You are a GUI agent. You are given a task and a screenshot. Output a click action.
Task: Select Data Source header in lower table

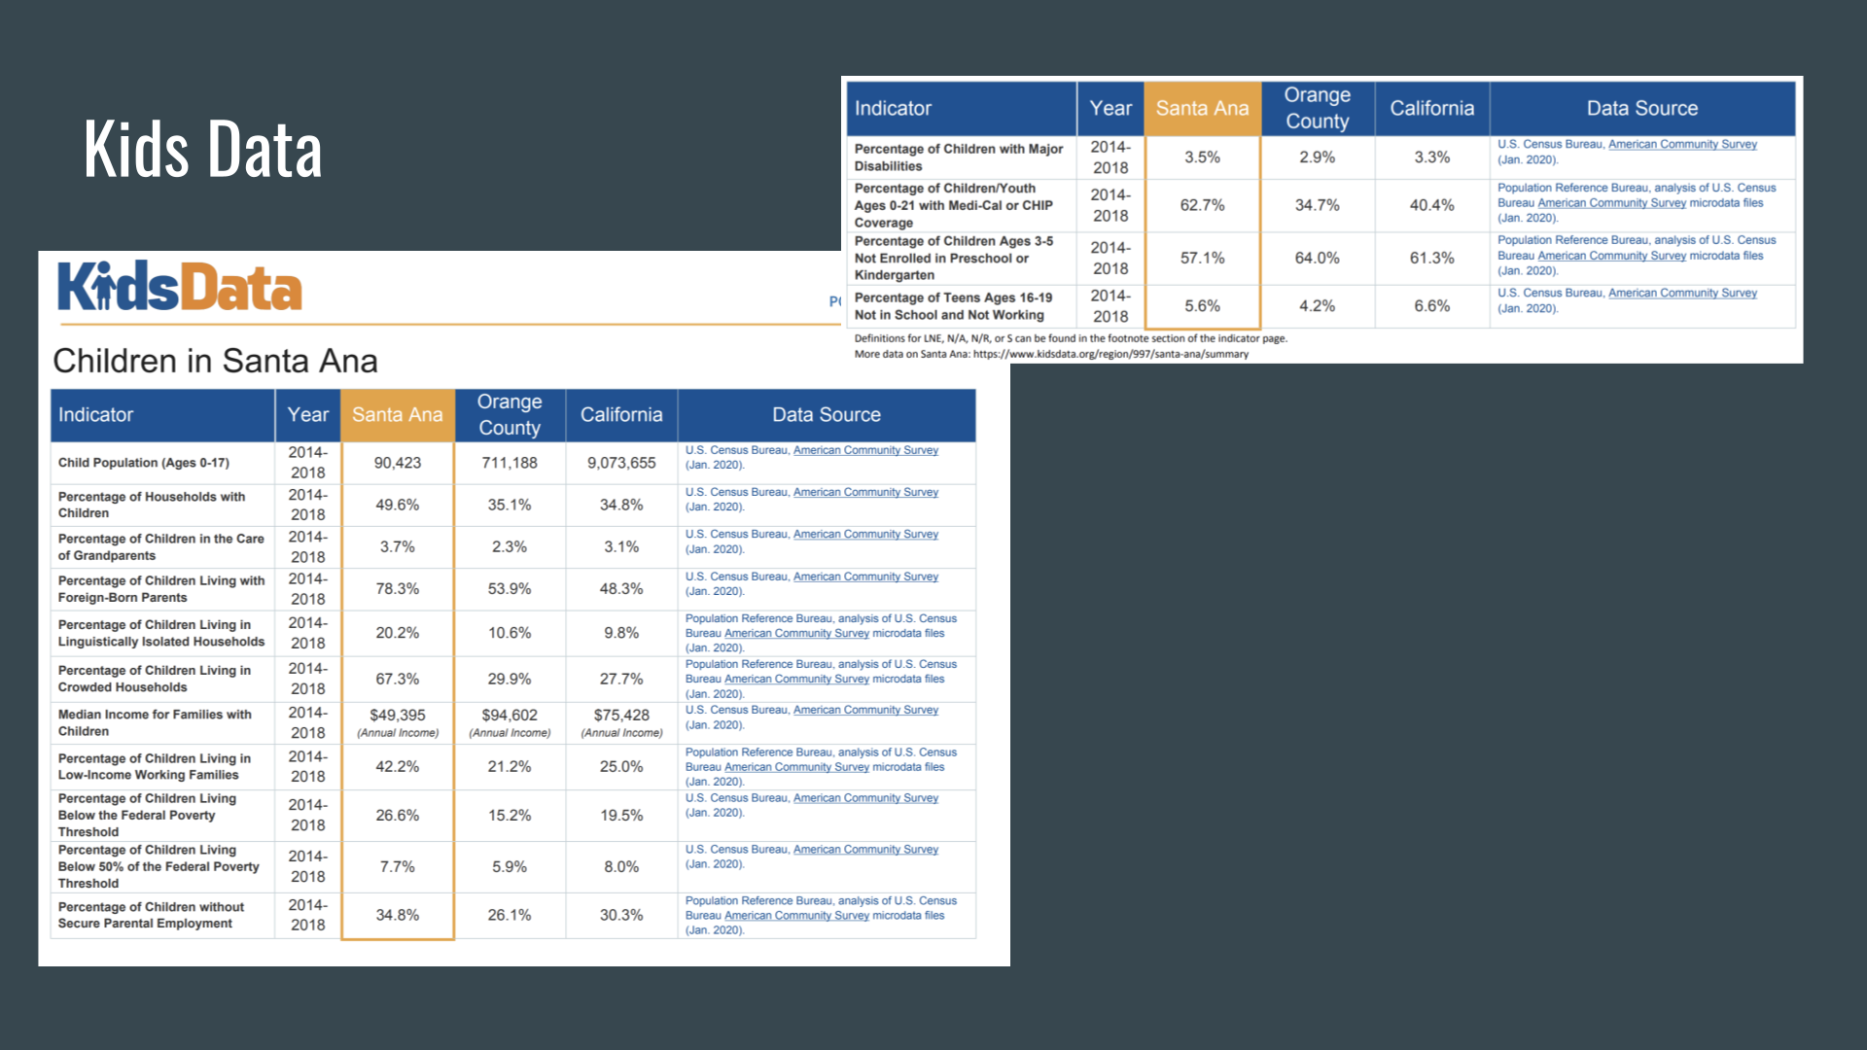827,415
